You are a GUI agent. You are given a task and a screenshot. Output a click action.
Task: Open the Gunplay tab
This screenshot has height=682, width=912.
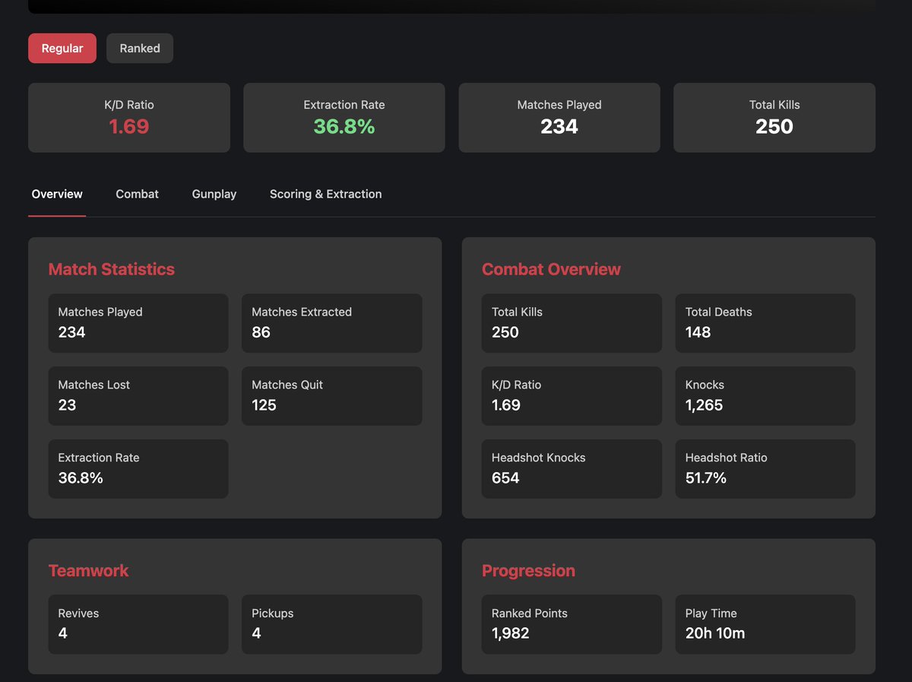pos(214,194)
